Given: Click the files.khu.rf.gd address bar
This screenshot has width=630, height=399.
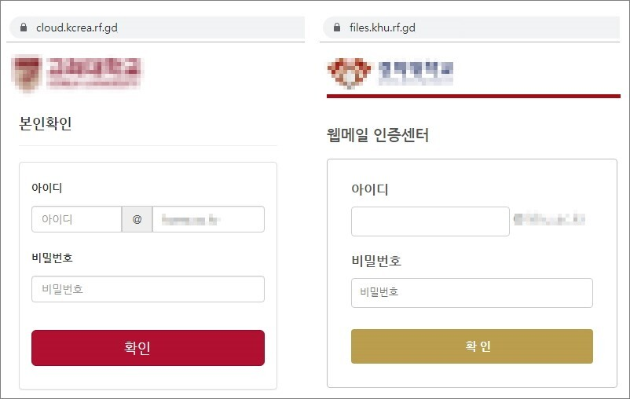Looking at the screenshot, I should click(471, 27).
